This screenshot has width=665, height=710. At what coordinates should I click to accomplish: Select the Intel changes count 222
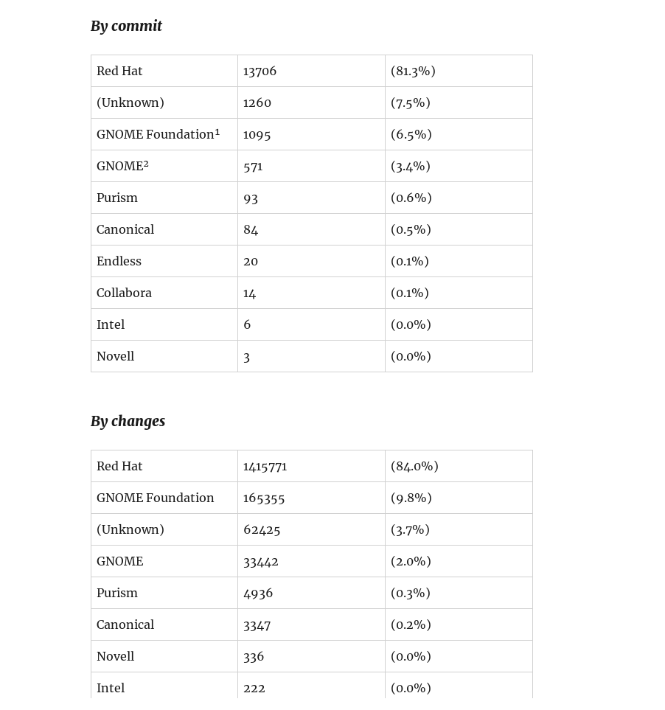[254, 688]
